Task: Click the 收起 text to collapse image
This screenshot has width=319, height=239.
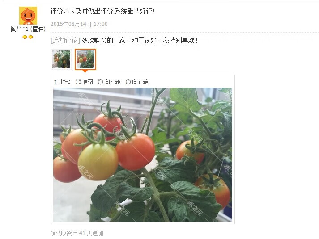Action: [x=65, y=82]
